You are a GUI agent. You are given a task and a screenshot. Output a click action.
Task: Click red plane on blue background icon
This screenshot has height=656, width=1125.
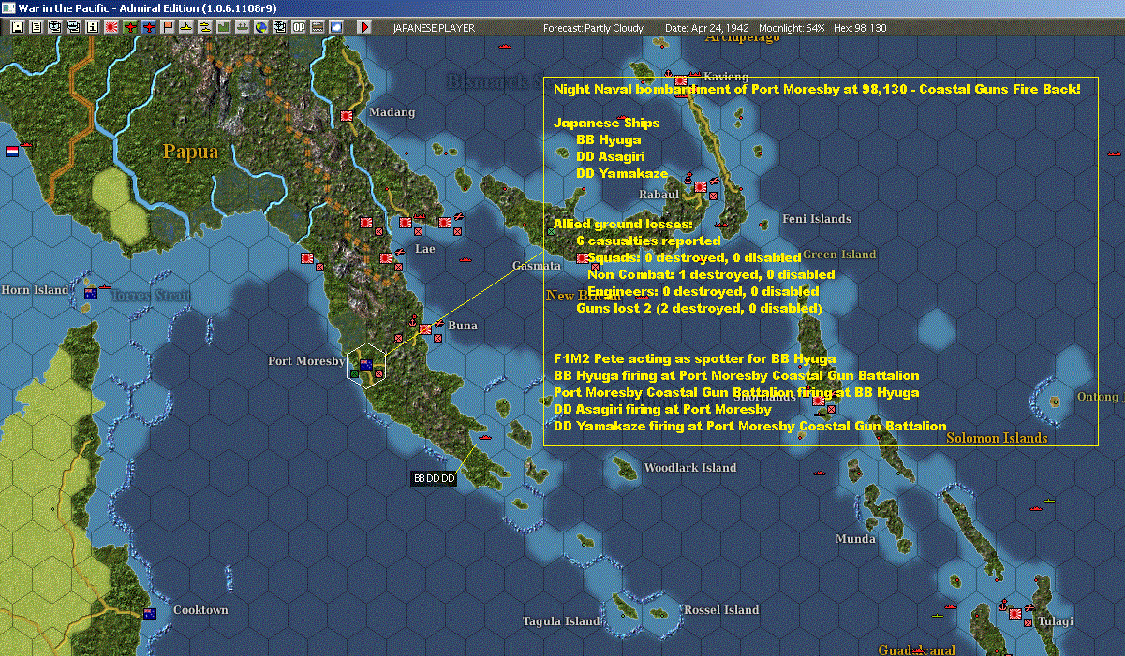(149, 28)
